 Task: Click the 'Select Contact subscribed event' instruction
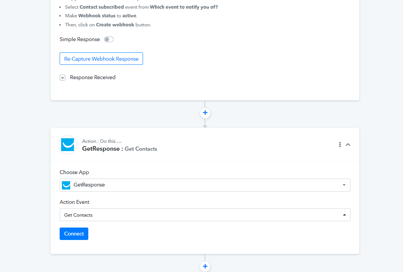(x=142, y=7)
